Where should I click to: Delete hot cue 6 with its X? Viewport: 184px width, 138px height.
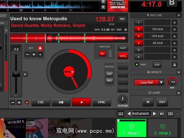(175, 57)
